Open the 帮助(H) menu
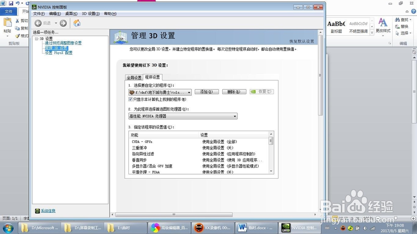 tap(110, 14)
